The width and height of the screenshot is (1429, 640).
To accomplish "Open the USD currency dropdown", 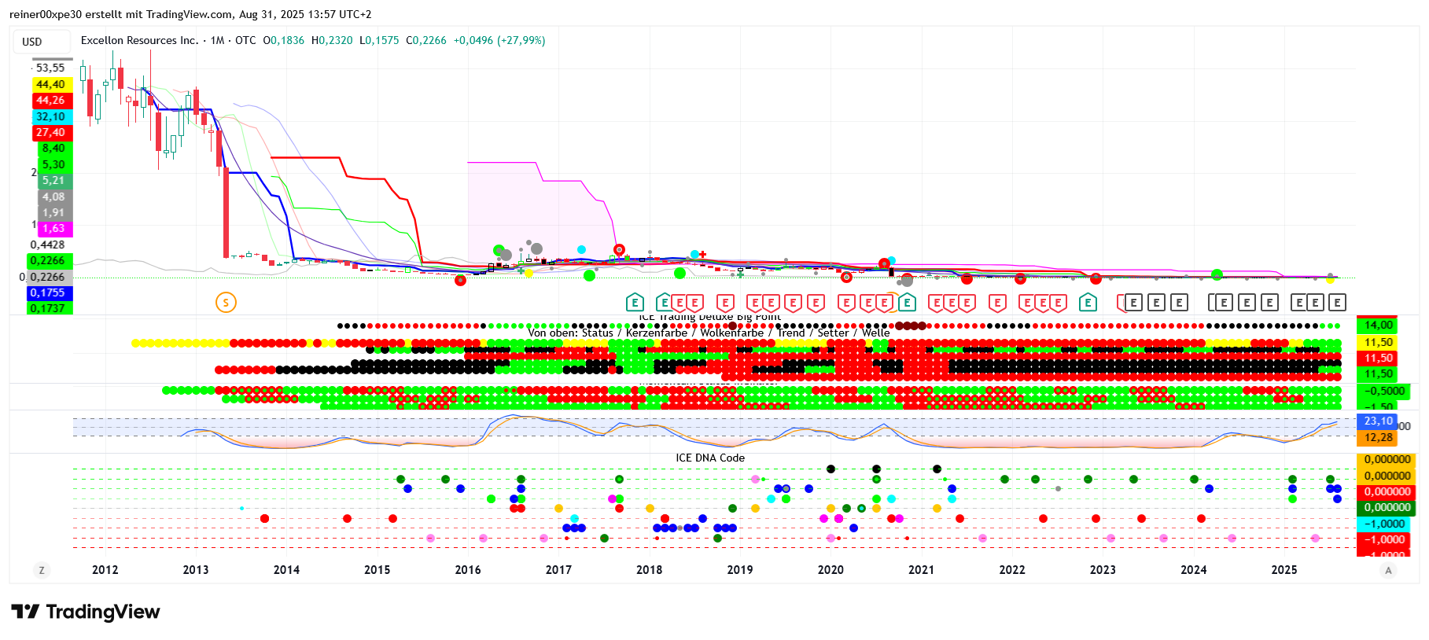I will [32, 42].
